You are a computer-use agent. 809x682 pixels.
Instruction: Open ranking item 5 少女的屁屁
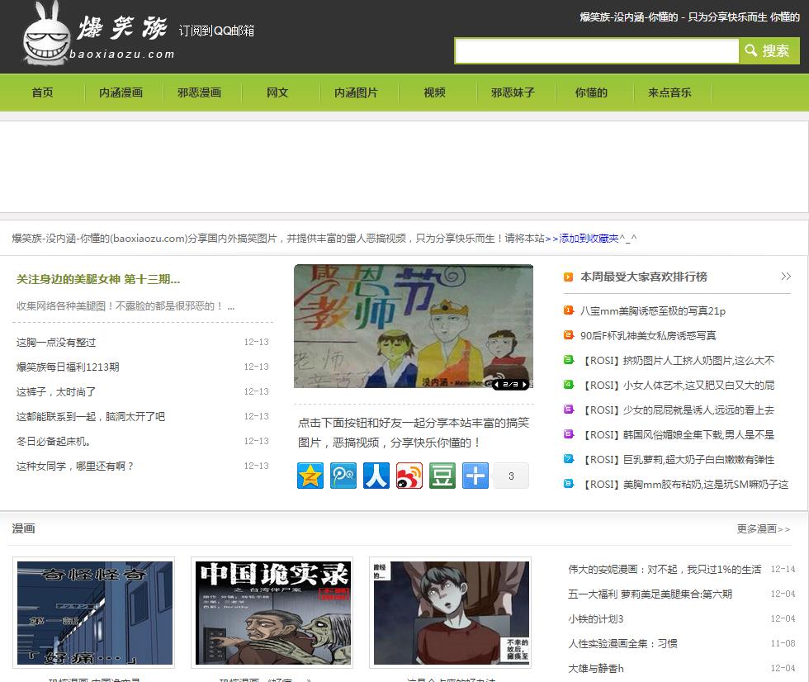click(x=678, y=410)
